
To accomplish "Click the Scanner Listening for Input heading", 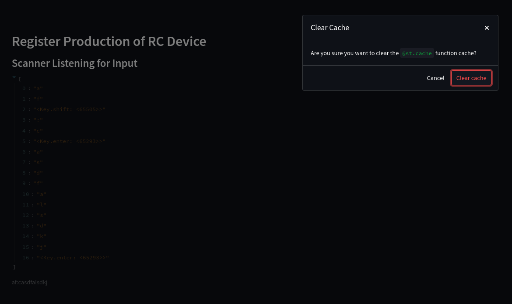I will click(74, 63).
